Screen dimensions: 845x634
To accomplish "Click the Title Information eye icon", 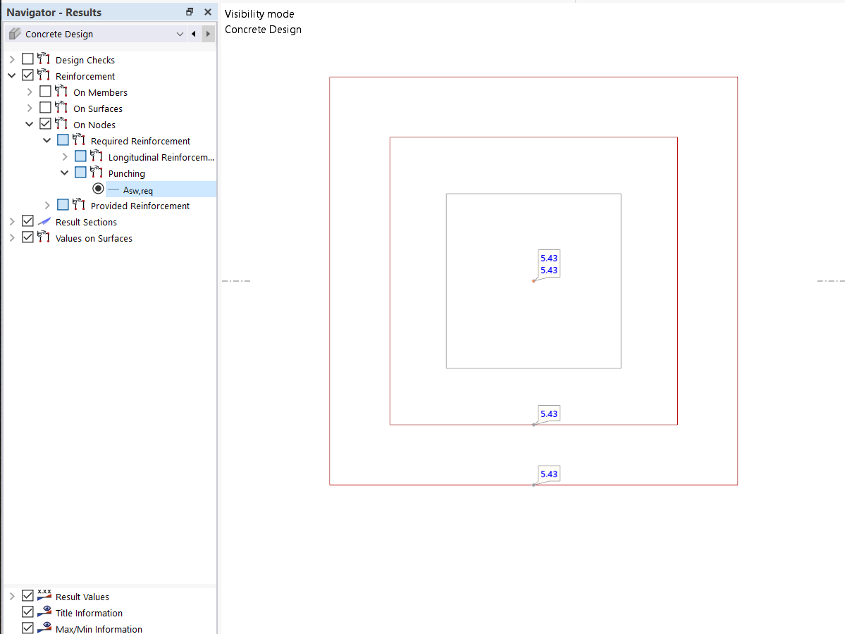I will tap(44, 612).
